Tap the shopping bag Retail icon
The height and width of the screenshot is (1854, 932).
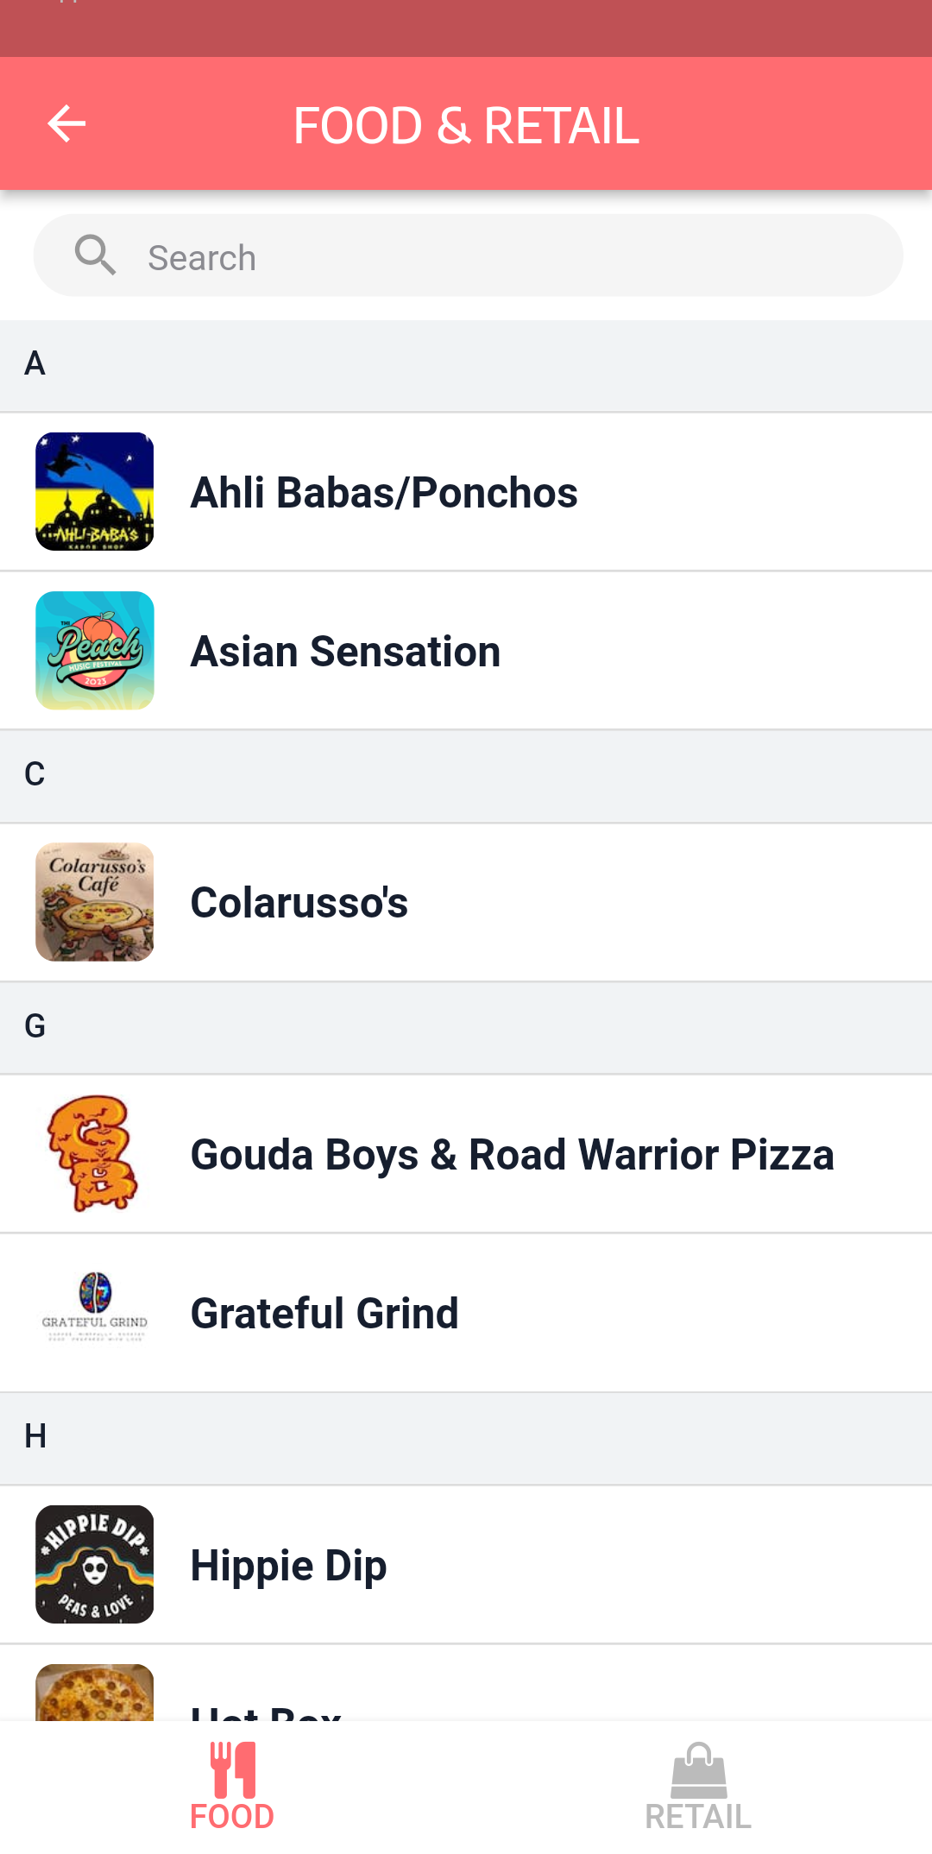698,1769
